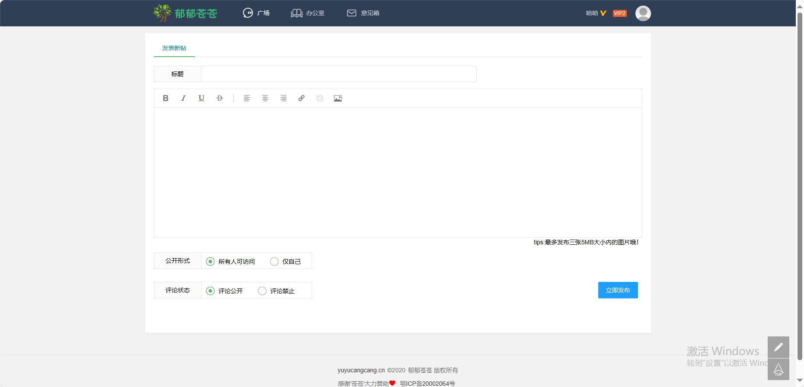Click the pencil new-post floating button
This screenshot has height=387, width=804.
point(778,347)
